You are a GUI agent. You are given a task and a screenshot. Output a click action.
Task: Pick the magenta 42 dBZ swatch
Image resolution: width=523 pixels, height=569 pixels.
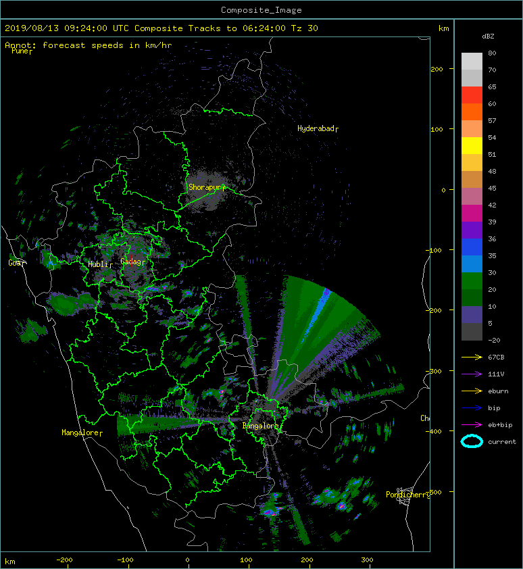(472, 213)
